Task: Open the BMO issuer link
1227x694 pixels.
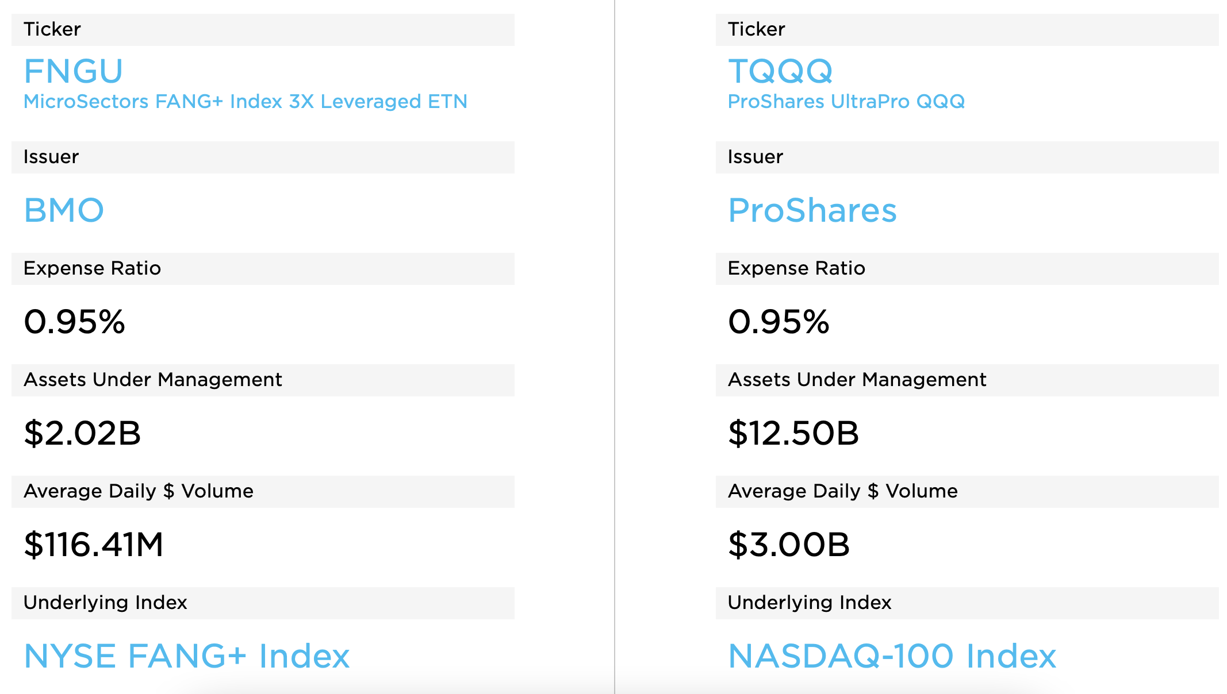Action: [x=64, y=210]
